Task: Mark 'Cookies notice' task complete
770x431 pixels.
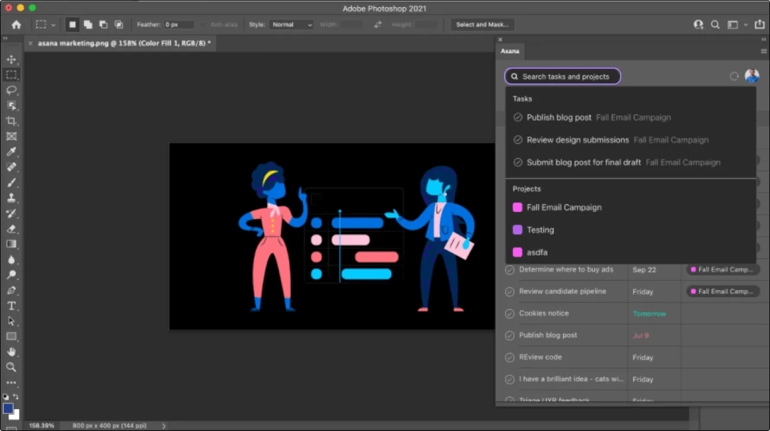Action: (509, 314)
